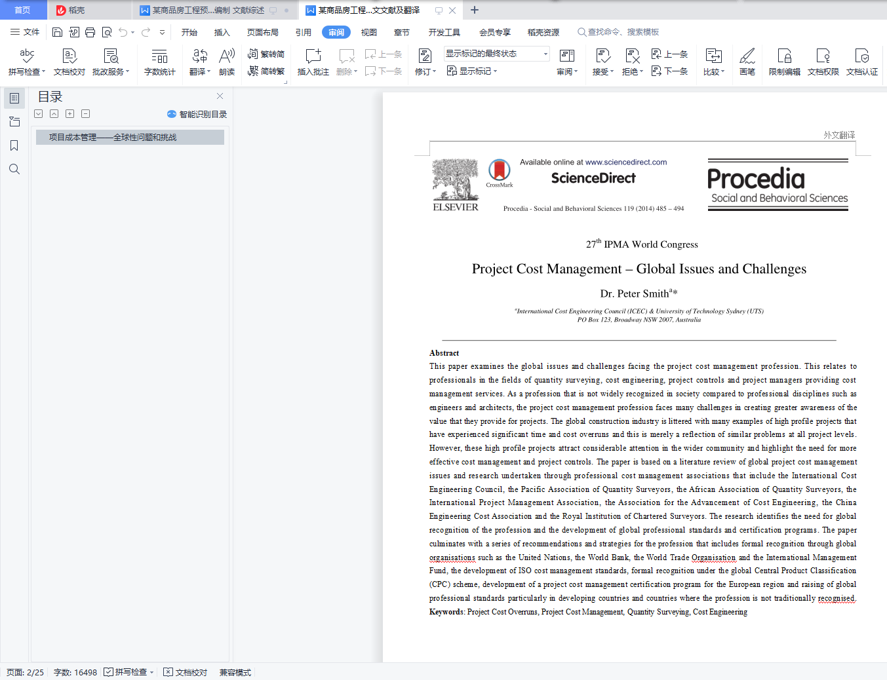The width and height of the screenshot is (887, 680).
Task: Click the 查找命令、搜索模板 search field
Action: [618, 32]
